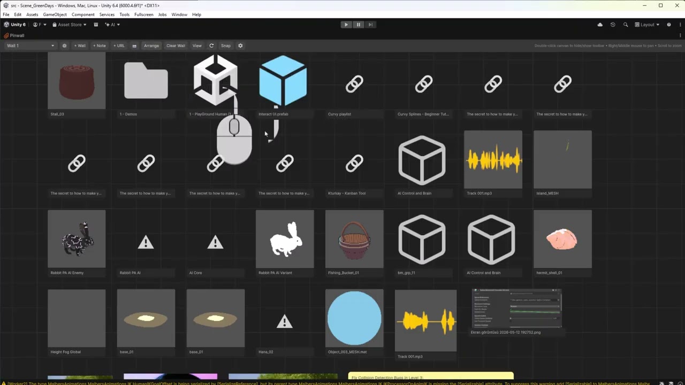This screenshot has height=385, width=685.
Task: Click the Interact UI.prefab blue cube card
Action: coord(283,81)
